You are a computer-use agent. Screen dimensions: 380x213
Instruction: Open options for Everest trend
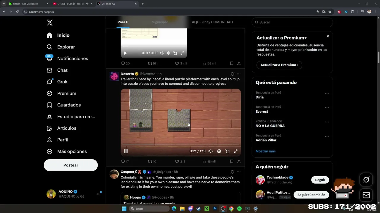coord(327,108)
